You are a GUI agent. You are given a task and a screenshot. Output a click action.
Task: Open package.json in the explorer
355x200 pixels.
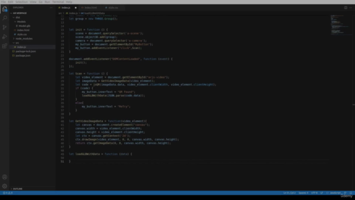tap(23, 56)
